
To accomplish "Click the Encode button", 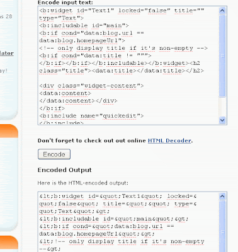I will [54, 154].
